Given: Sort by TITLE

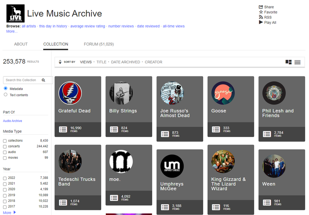Looking at the screenshot, I should [x=101, y=62].
